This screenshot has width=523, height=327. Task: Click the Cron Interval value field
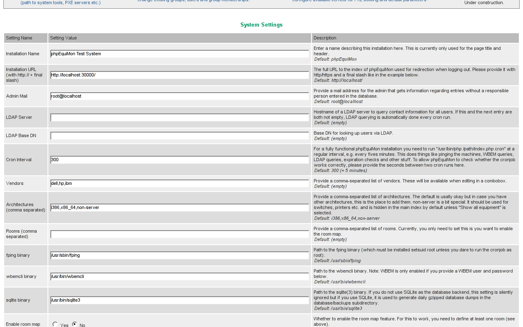(179, 160)
